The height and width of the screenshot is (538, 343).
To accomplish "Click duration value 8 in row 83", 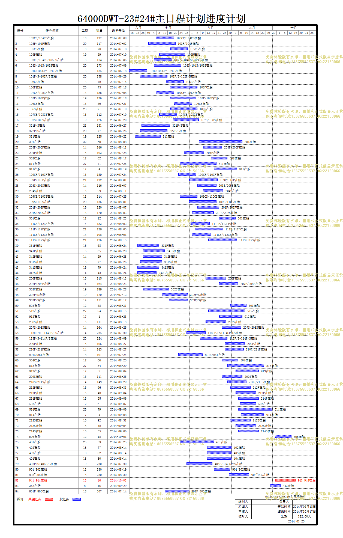I will click(x=85, y=486).
